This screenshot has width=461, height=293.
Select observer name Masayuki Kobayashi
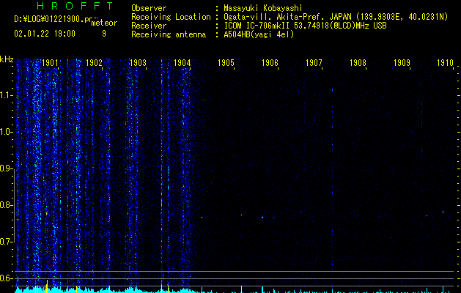(x=263, y=8)
